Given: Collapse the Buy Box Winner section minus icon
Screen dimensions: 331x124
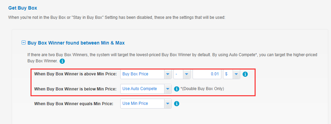Looking at the screenshot, I should [x=24, y=43].
